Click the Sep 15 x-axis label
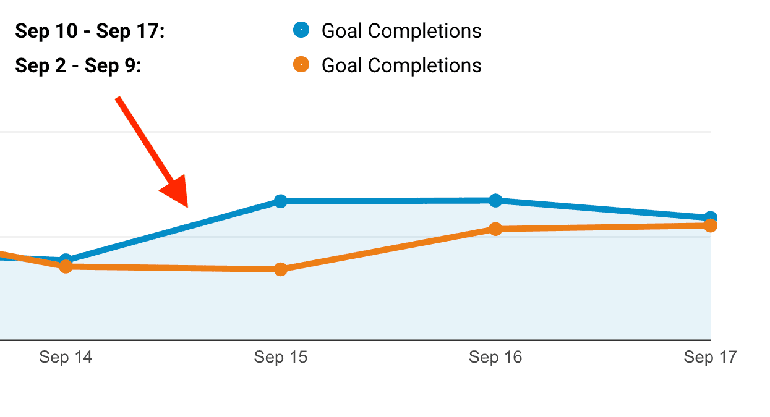The height and width of the screenshot is (417, 770). pos(281,357)
